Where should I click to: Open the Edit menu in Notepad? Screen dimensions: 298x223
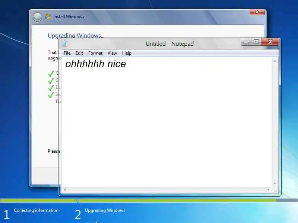click(79, 53)
